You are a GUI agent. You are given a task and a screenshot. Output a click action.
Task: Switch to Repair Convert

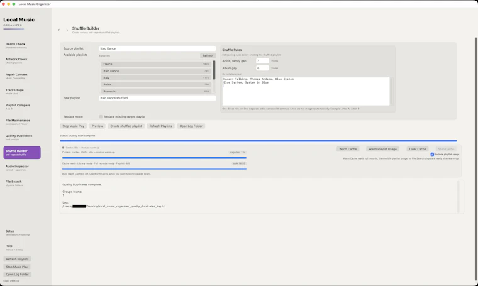click(x=22, y=76)
